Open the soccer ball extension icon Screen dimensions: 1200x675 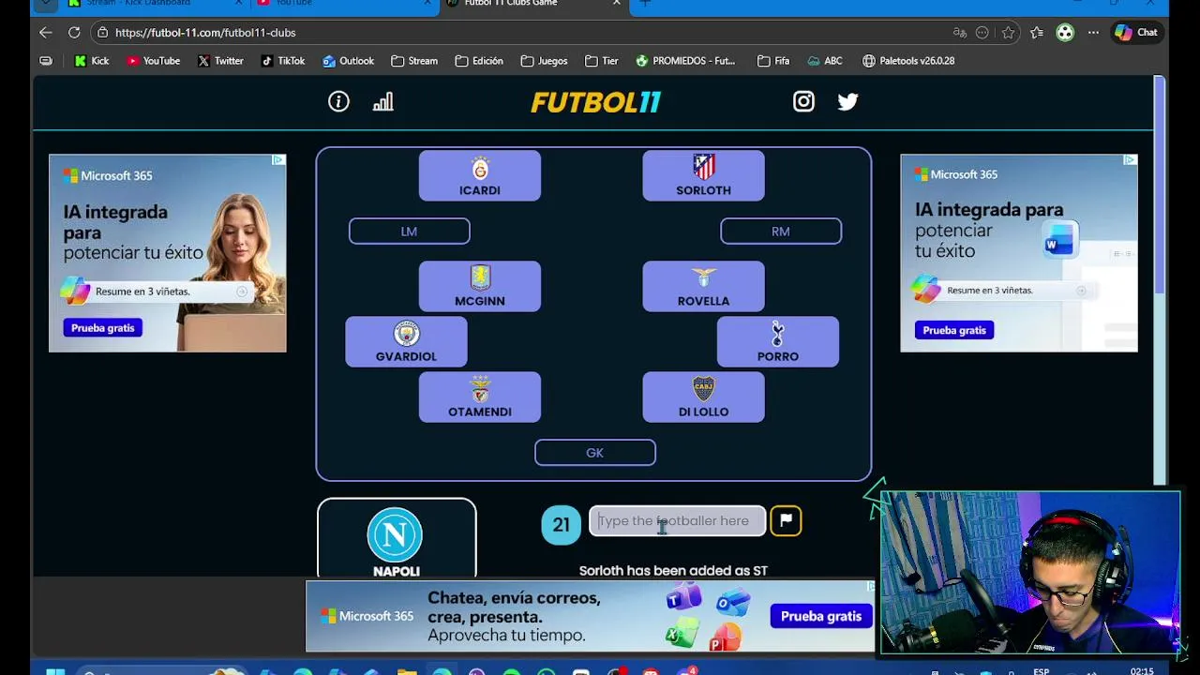pos(1065,33)
